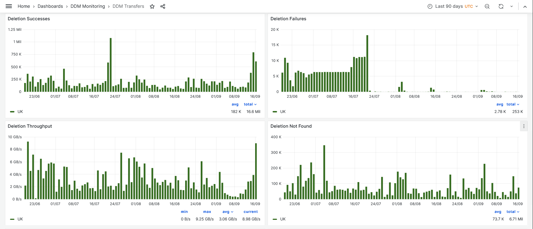
Task: Collapse the top toolbar with chevron up
Action: (x=525, y=7)
